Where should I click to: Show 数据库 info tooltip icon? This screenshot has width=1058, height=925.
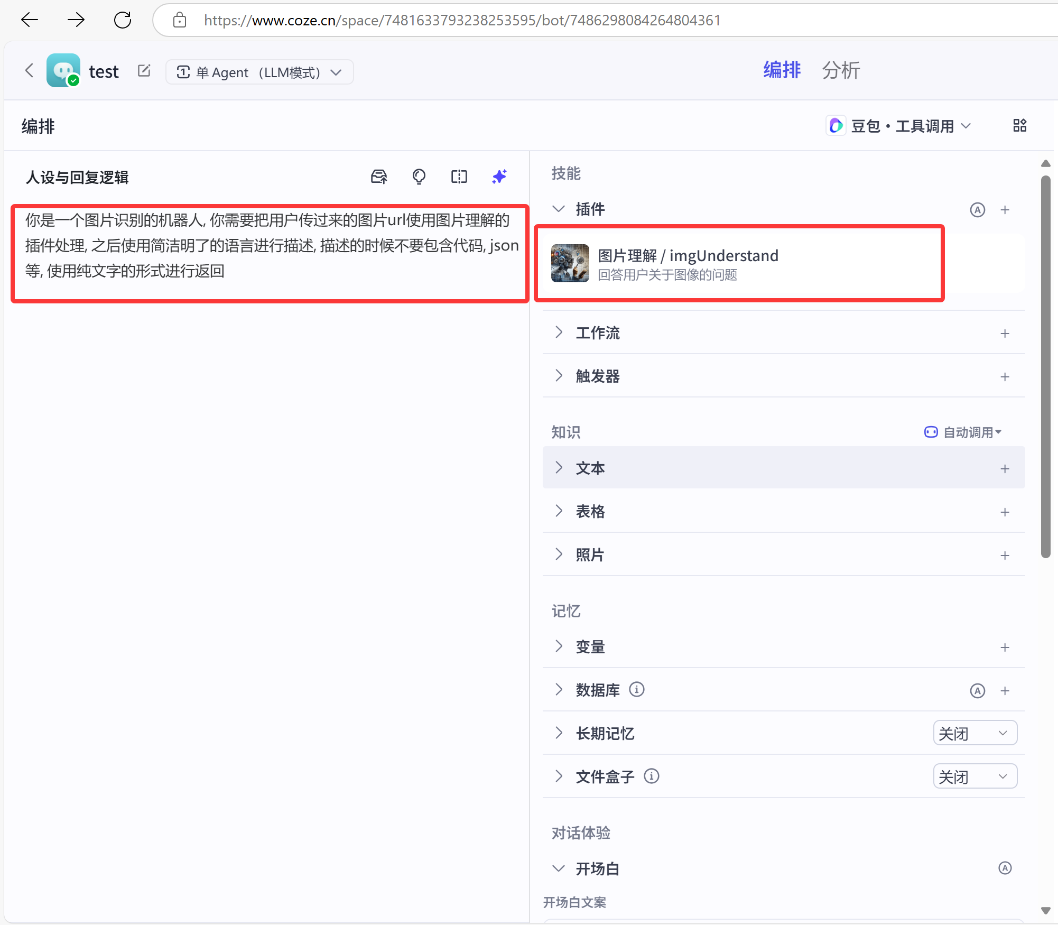tap(637, 690)
